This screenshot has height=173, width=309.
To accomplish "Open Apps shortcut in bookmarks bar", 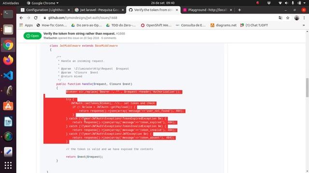I will 26,25.
